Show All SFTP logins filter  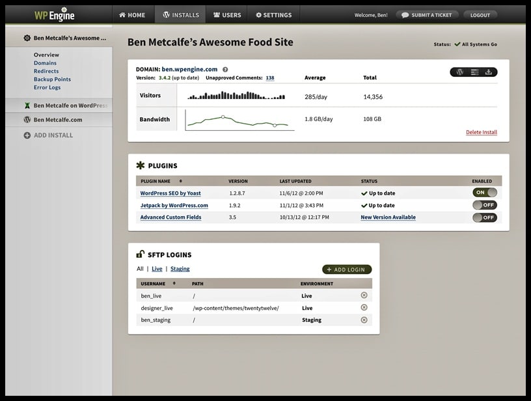(x=140, y=269)
